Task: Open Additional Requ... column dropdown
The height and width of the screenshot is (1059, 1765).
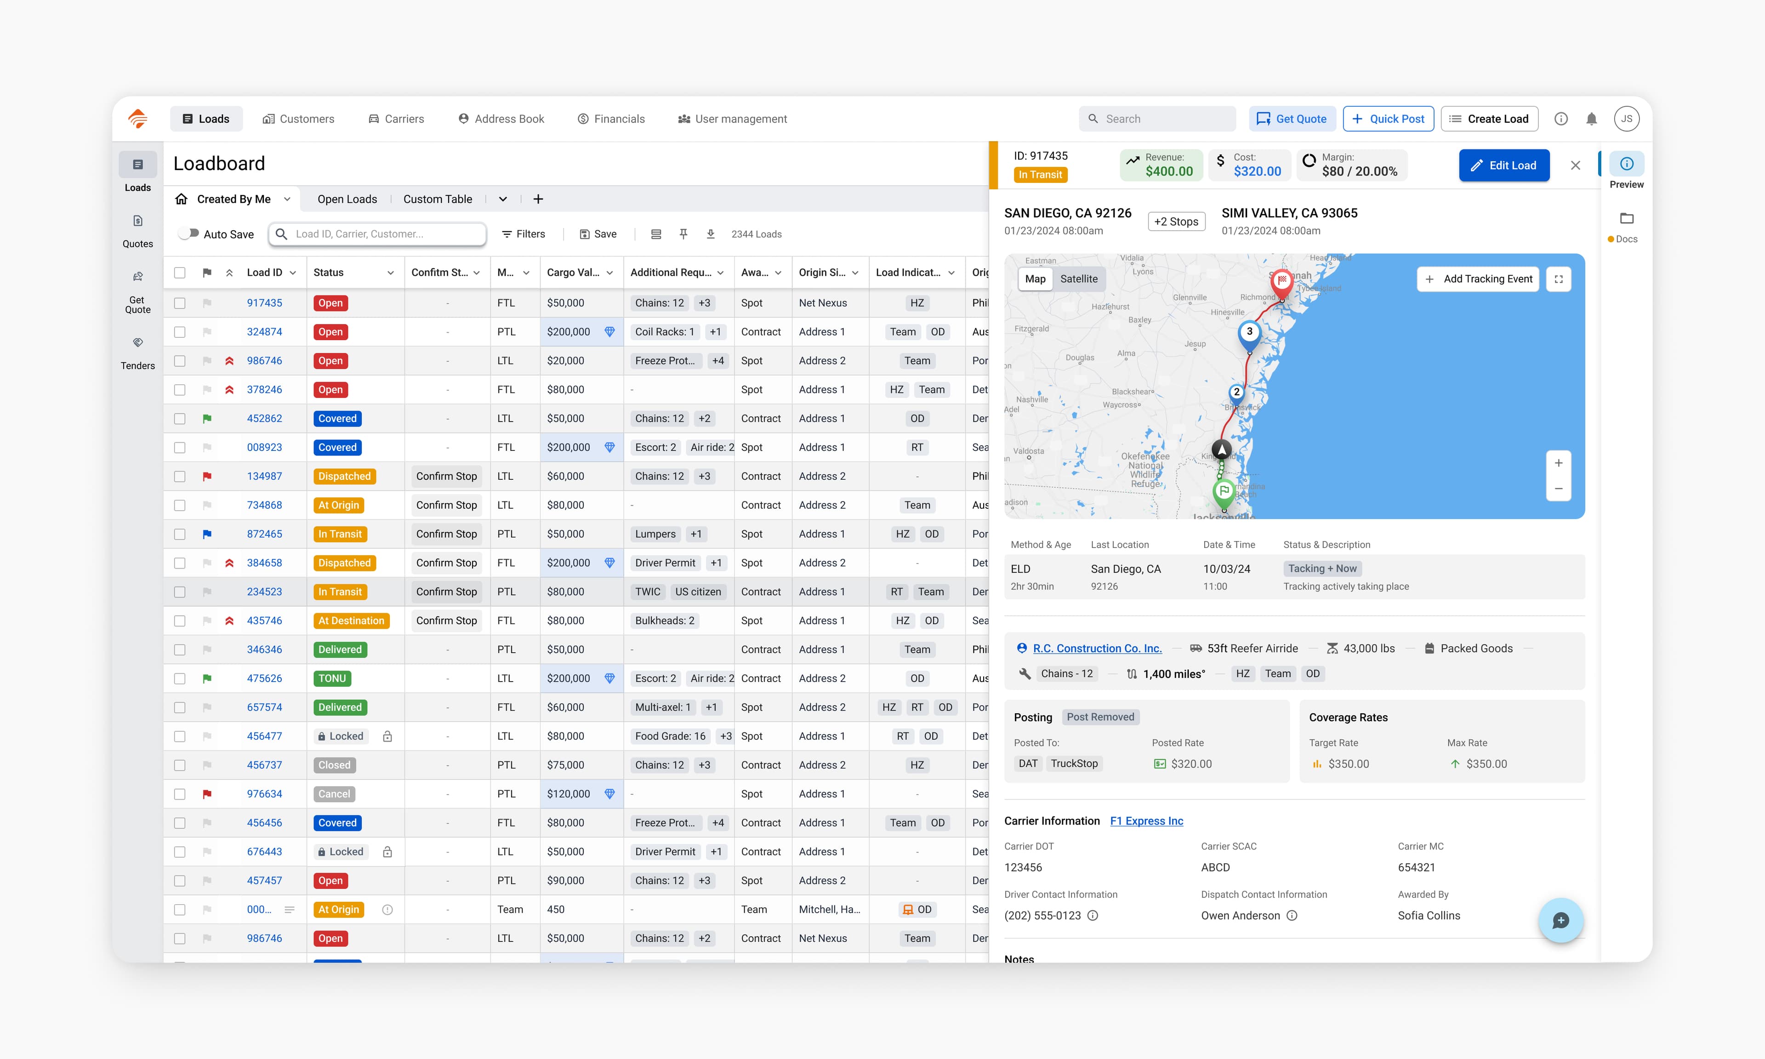Action: pyautogui.click(x=721, y=273)
